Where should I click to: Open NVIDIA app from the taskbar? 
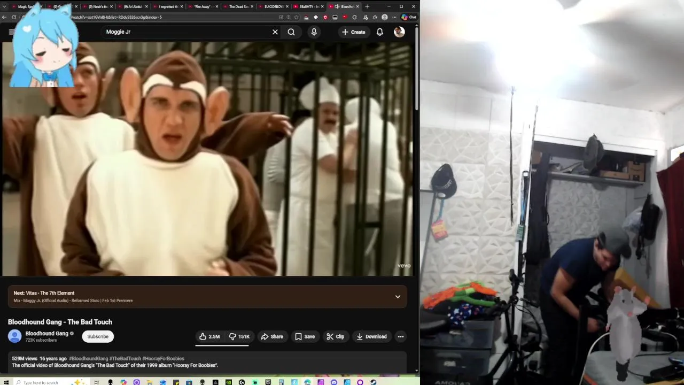229,382
